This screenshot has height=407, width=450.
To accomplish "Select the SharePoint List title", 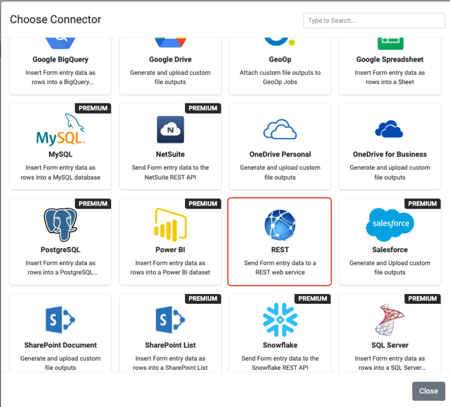I will tap(170, 345).
